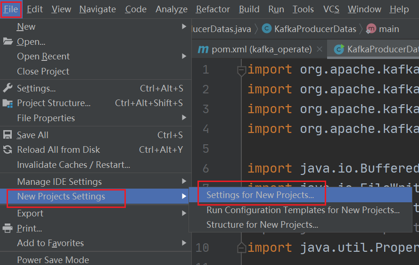This screenshot has height=265, width=419.
Task: Click the Reload All from Disk icon
Action: (x=8, y=149)
